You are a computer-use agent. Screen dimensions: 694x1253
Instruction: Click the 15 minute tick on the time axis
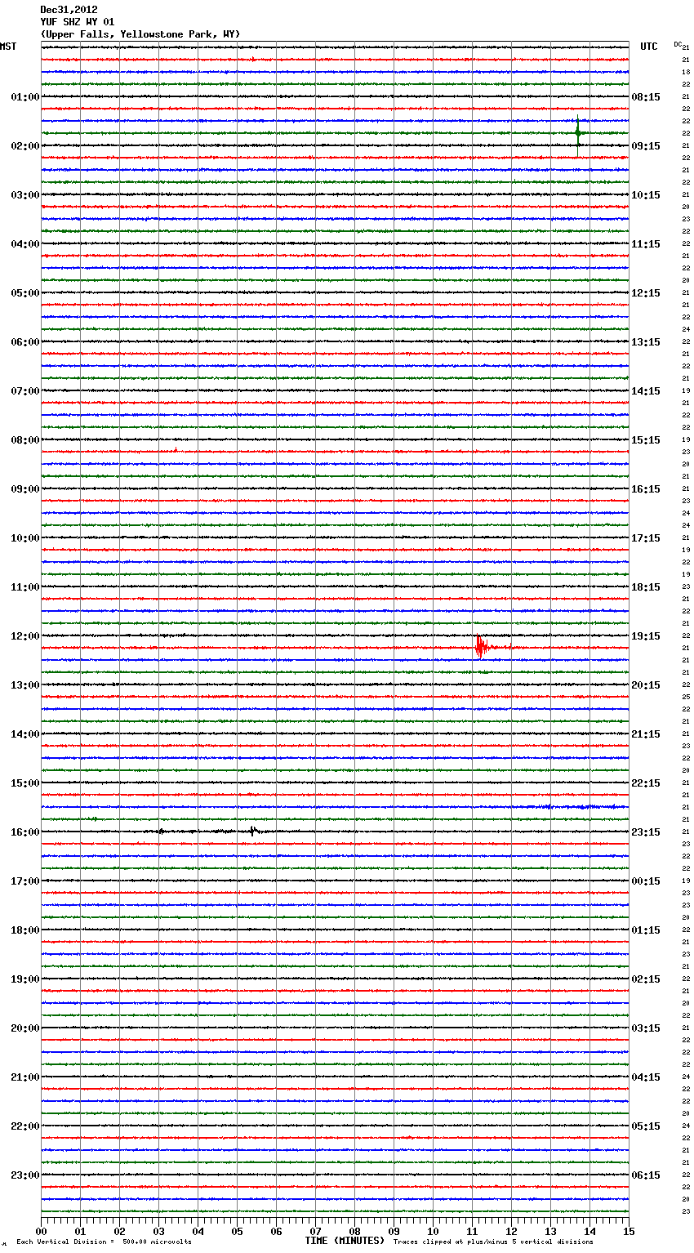tap(629, 1231)
